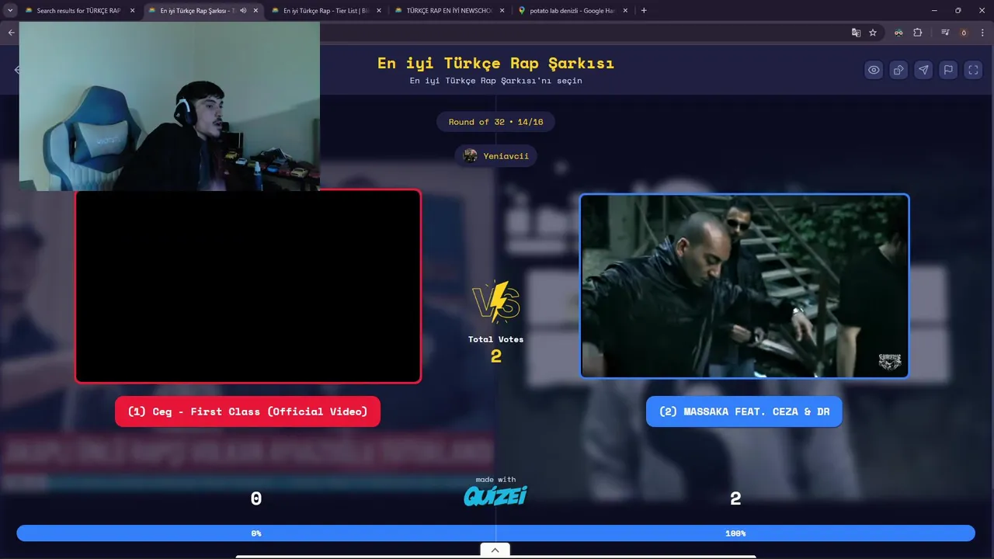994x559 pixels.
Task: Close the 'potato lab denizli' tab
Action: (x=625, y=11)
